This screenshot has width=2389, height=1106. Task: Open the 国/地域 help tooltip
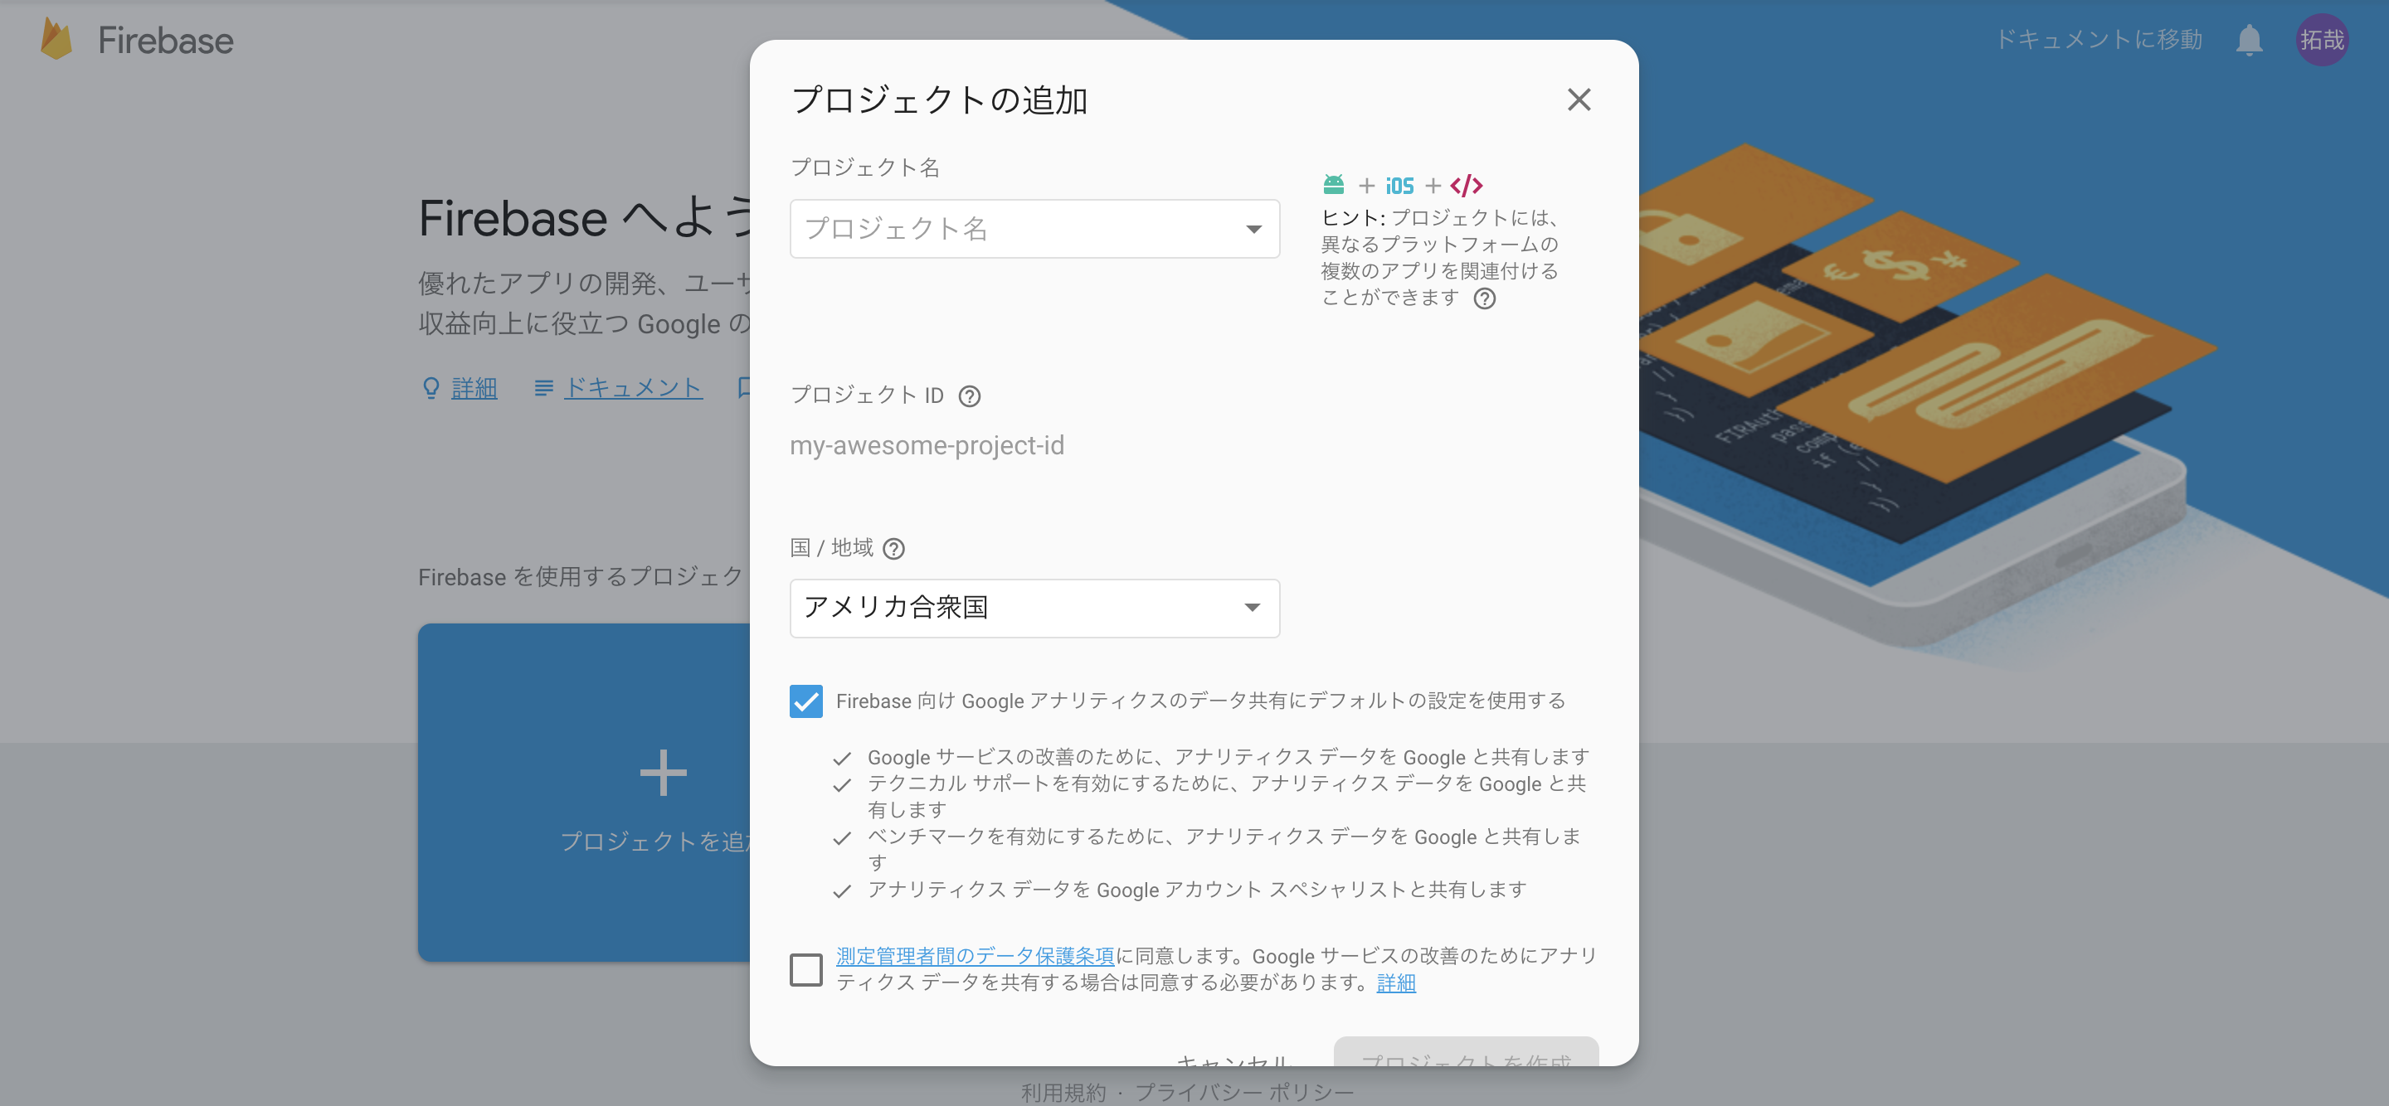coord(893,548)
